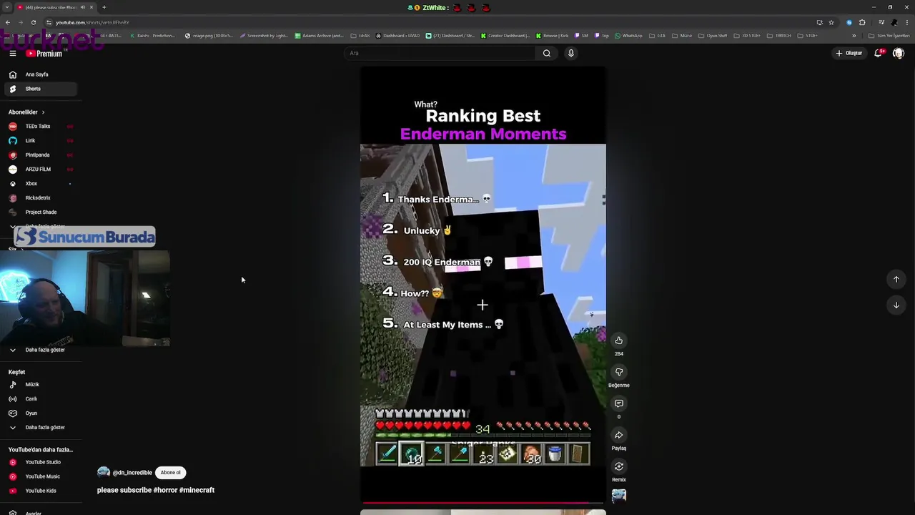Open the notifications bell
The image size is (915, 515).
(x=878, y=53)
